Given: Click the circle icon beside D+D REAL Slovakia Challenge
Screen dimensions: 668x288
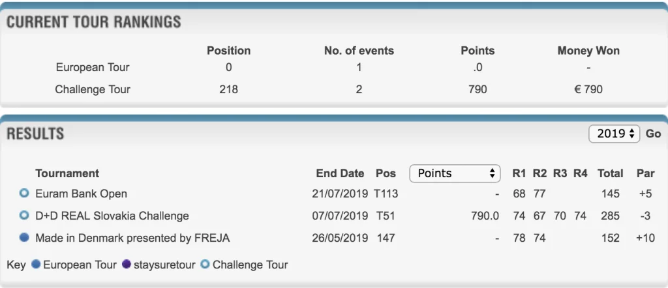Looking at the screenshot, I should pyautogui.click(x=25, y=216).
